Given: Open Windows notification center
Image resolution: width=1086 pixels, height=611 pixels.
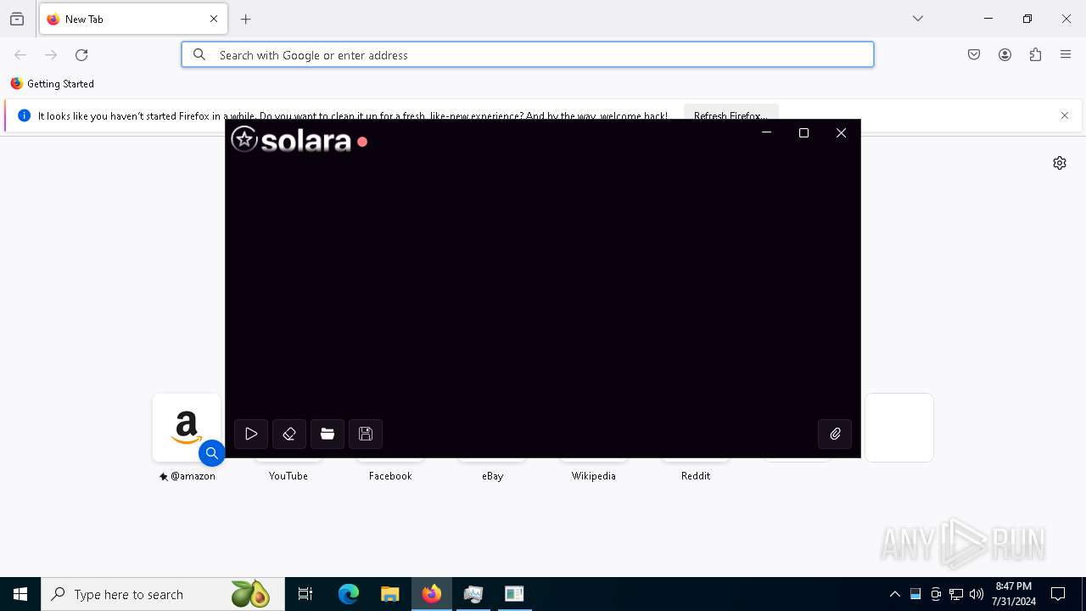Looking at the screenshot, I should click(1058, 594).
